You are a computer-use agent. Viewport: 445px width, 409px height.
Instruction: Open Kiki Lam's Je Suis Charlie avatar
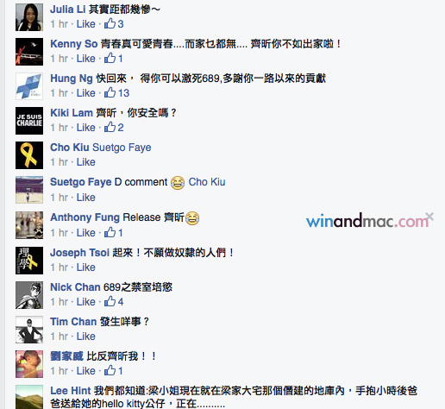pos(29,121)
